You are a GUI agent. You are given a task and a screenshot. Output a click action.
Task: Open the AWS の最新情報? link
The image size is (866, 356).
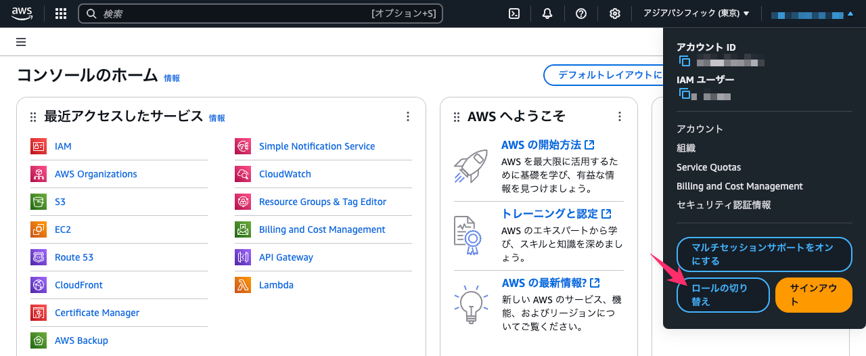point(551,283)
